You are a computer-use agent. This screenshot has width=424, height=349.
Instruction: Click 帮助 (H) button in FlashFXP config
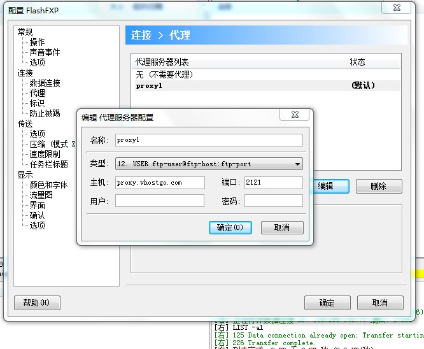click(37, 303)
